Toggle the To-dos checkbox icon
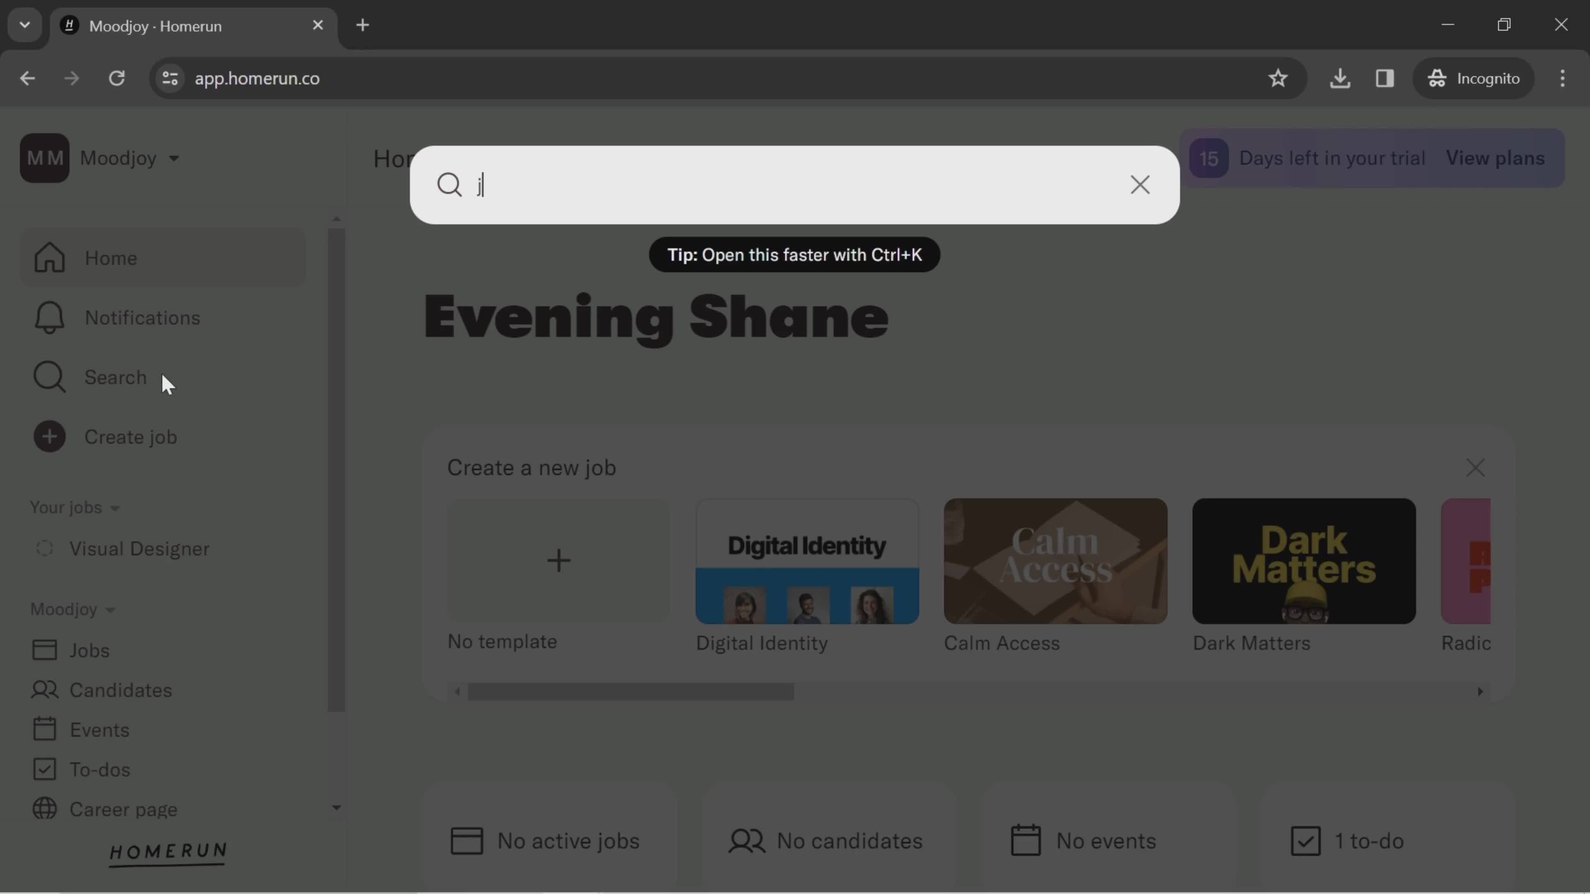1590x894 pixels. pos(43,769)
